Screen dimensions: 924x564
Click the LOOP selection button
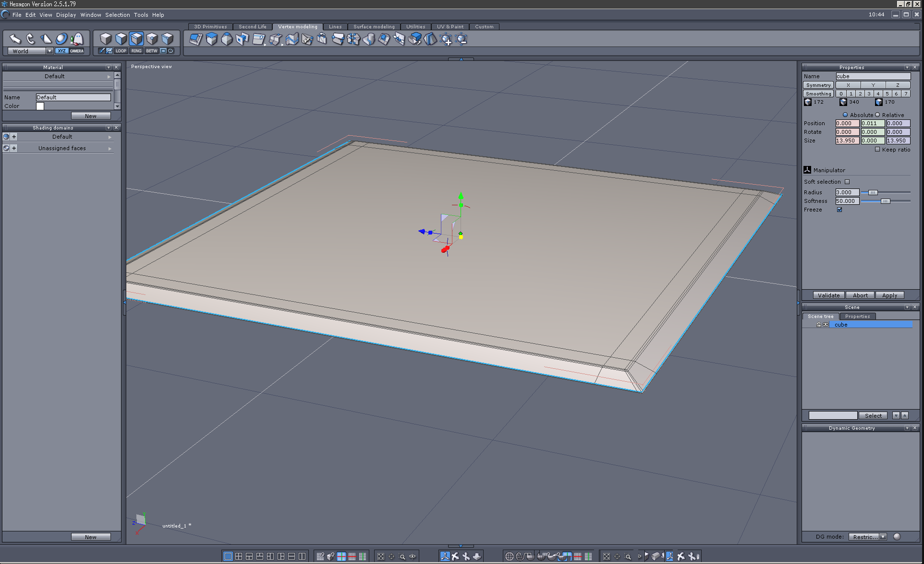pos(121,51)
